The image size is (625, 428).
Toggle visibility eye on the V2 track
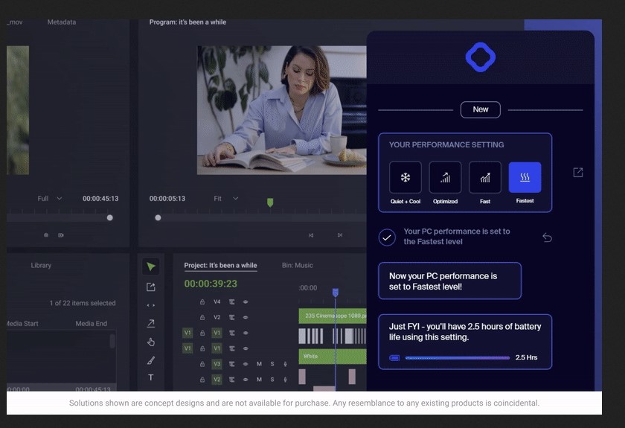246,317
